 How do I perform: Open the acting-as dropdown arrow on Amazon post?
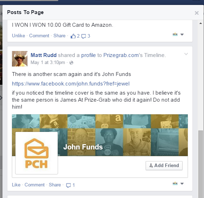click(x=182, y=34)
